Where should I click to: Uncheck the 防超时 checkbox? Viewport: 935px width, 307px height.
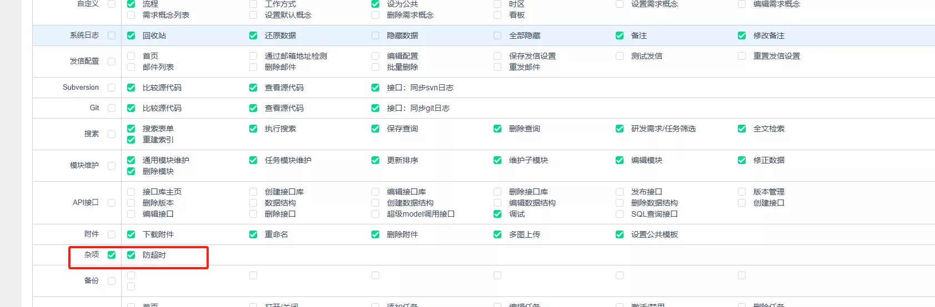(131, 255)
